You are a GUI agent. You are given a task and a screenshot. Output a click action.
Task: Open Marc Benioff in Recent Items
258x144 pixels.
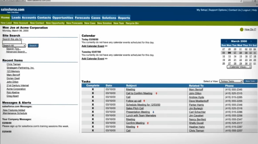(13, 74)
